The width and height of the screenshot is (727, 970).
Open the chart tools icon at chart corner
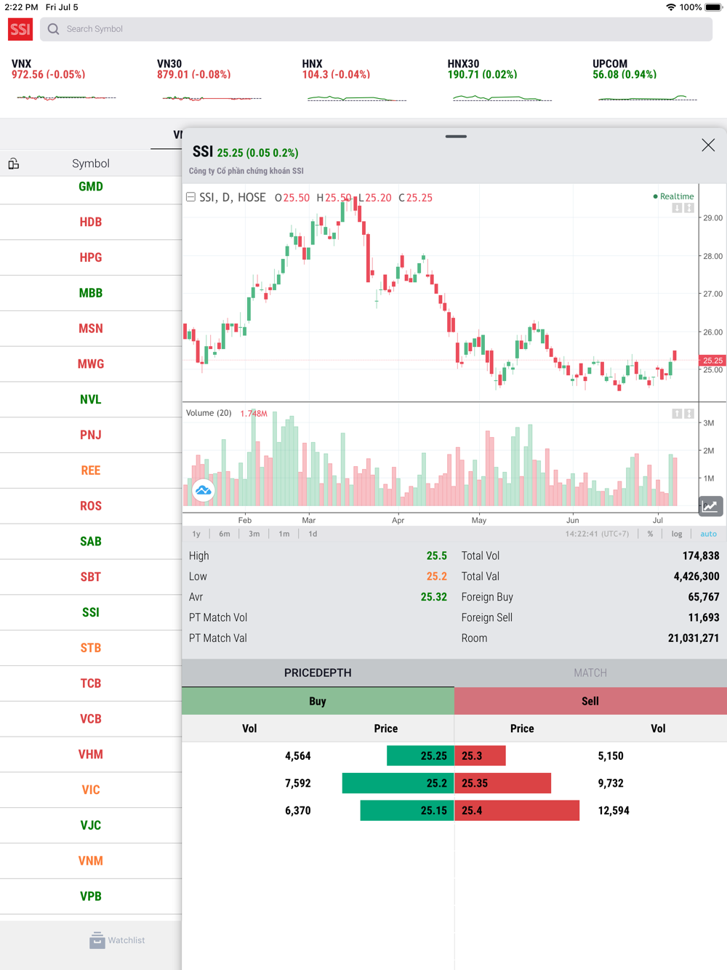coord(710,506)
